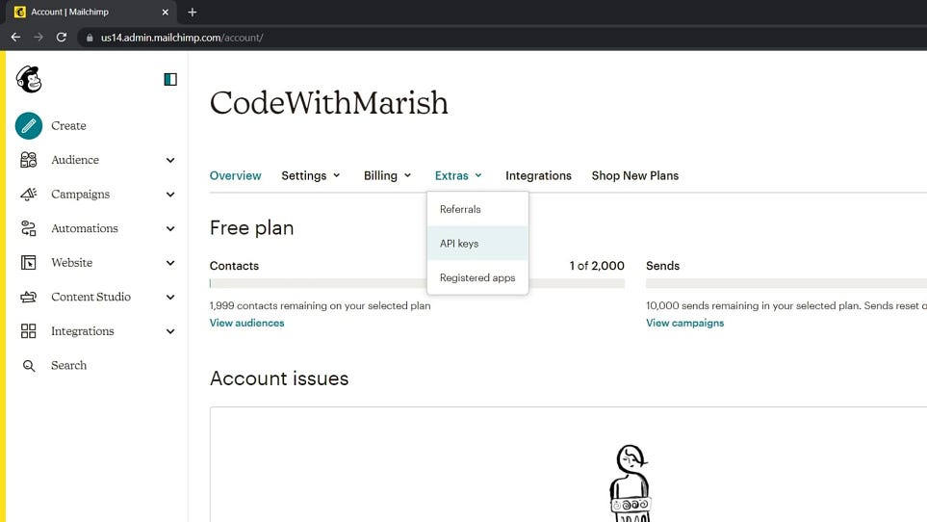Click the Campaigns megaphone icon
This screenshot has height=522, width=927.
coord(28,194)
